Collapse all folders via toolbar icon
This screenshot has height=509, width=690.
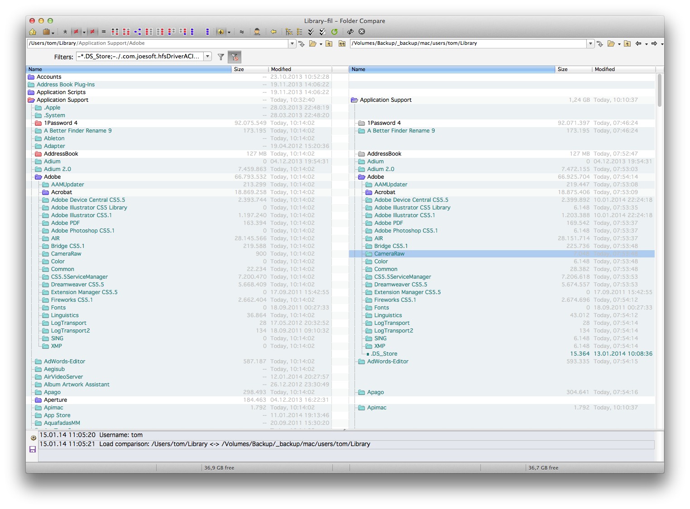click(300, 32)
